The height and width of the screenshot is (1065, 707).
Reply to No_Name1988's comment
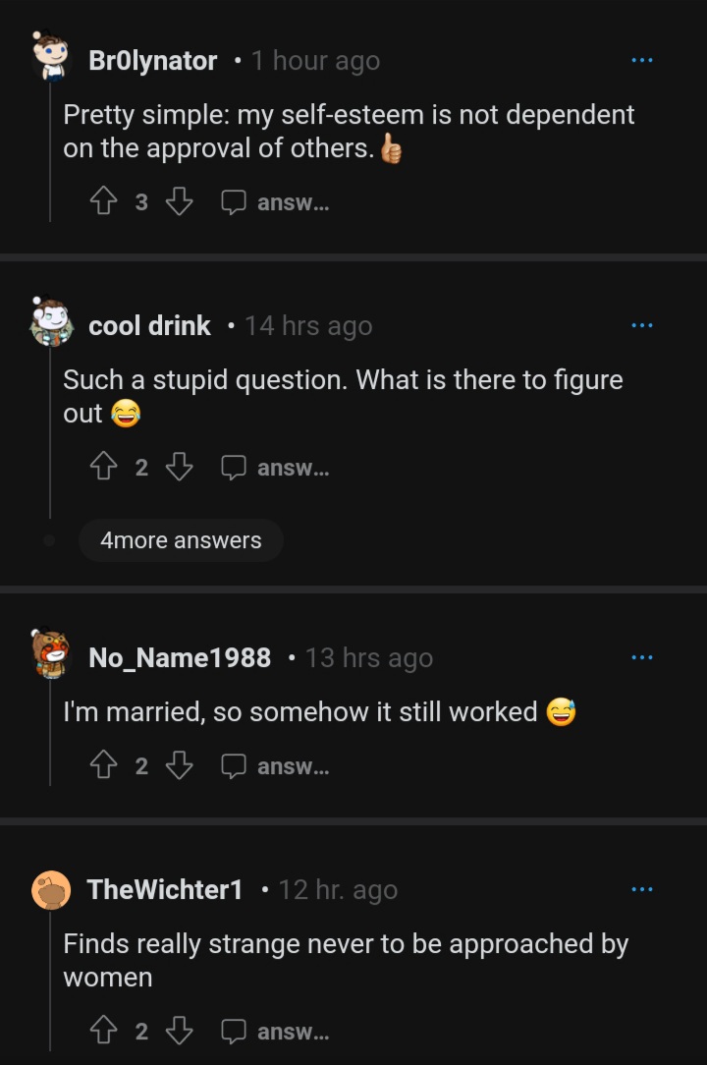click(x=275, y=766)
